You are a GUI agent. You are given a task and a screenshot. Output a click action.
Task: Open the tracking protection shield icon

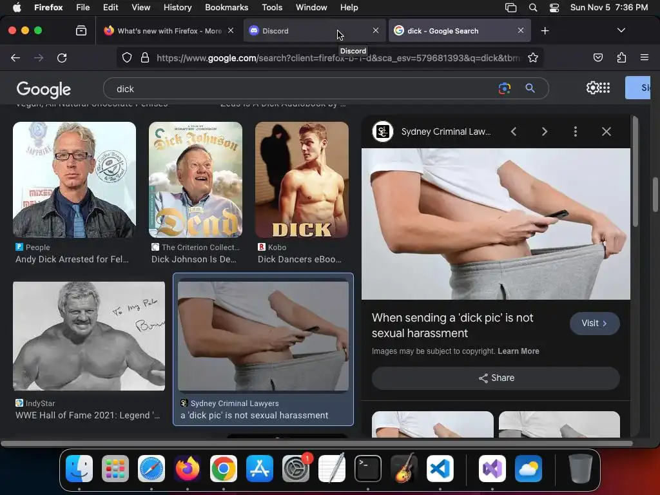(x=127, y=57)
